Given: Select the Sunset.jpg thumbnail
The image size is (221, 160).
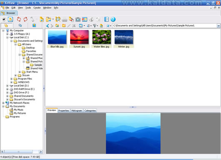Looking at the screenshot, I should pos(79,39).
